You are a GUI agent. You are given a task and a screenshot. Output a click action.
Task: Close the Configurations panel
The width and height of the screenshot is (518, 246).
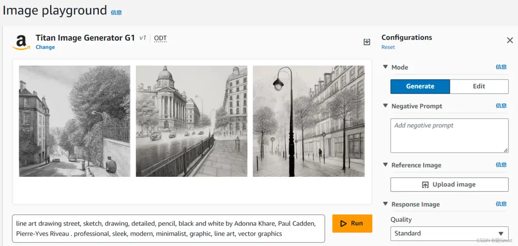510,40
